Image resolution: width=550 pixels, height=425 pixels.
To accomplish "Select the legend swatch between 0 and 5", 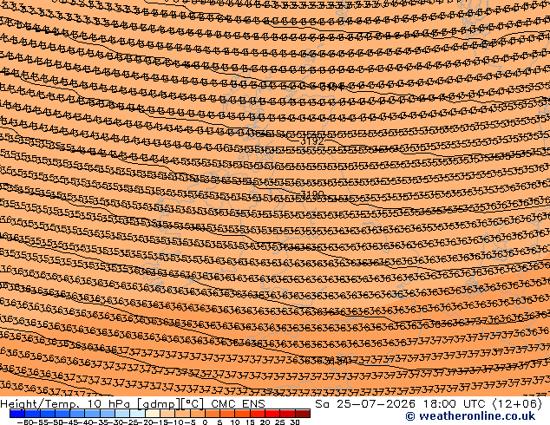I will tap(213, 413).
